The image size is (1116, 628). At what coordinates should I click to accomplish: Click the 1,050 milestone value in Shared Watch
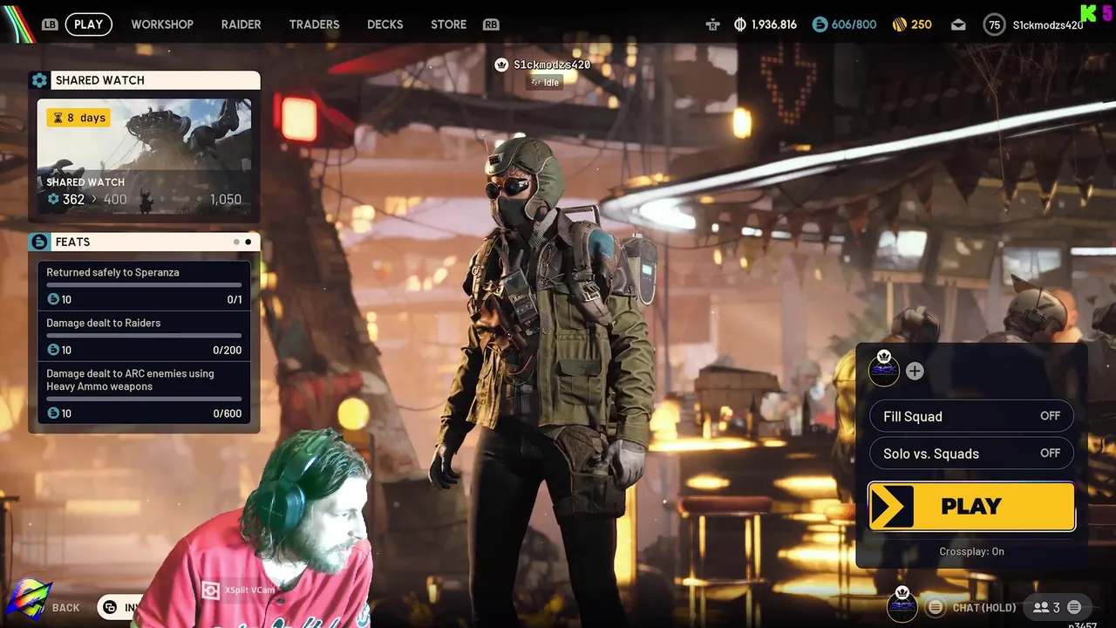pos(226,199)
